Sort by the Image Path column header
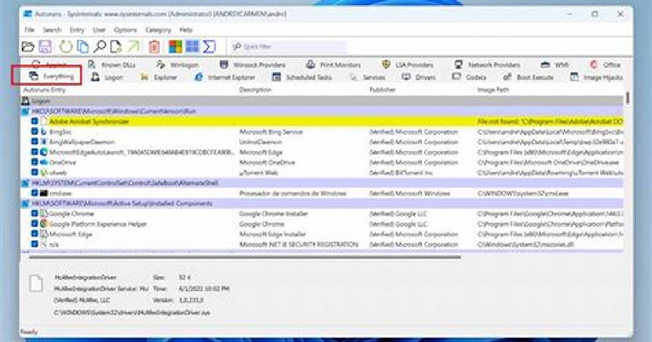The image size is (652, 342). [x=493, y=90]
